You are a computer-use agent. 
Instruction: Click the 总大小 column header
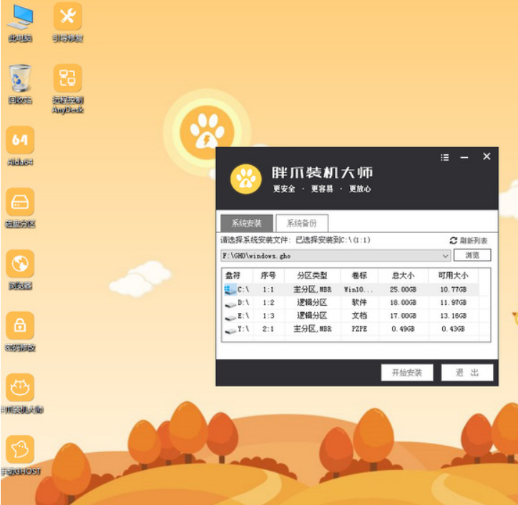tap(403, 276)
